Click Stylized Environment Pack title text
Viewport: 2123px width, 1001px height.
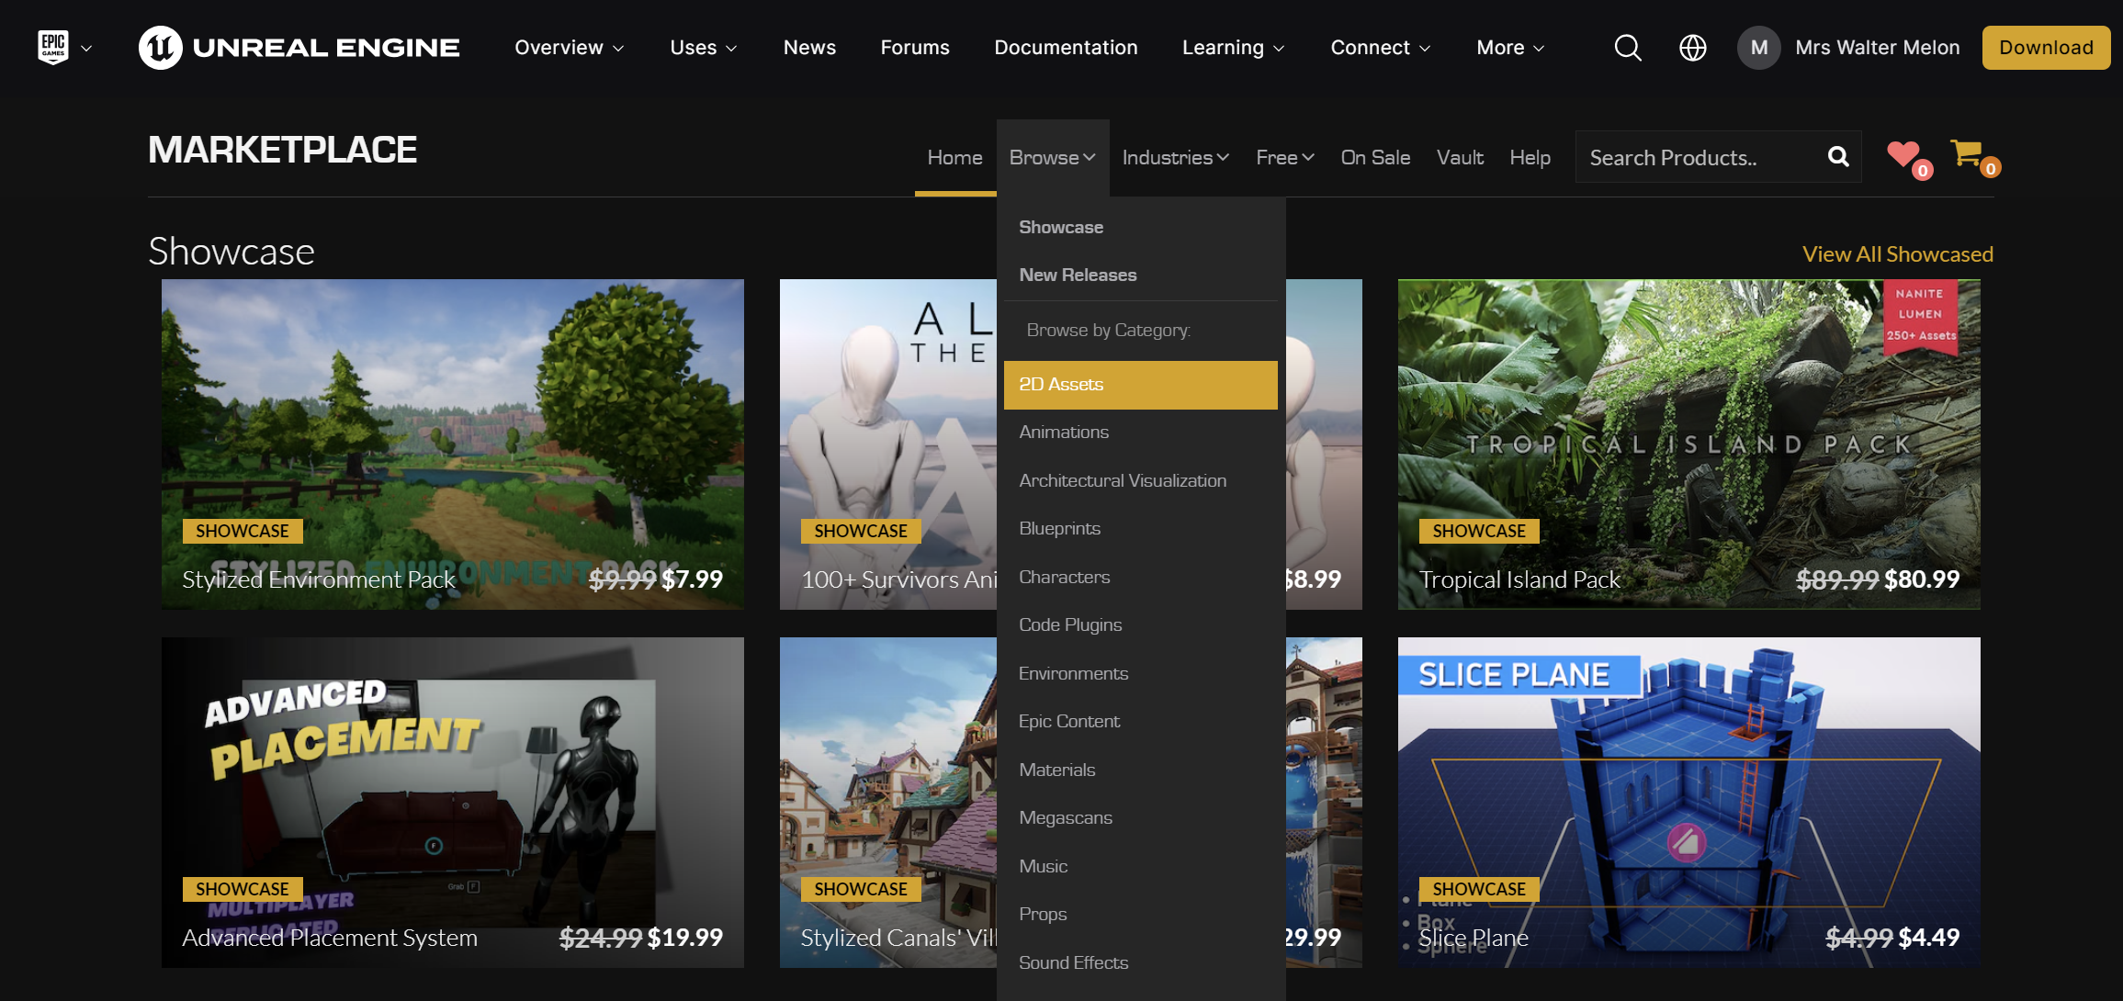(x=319, y=579)
